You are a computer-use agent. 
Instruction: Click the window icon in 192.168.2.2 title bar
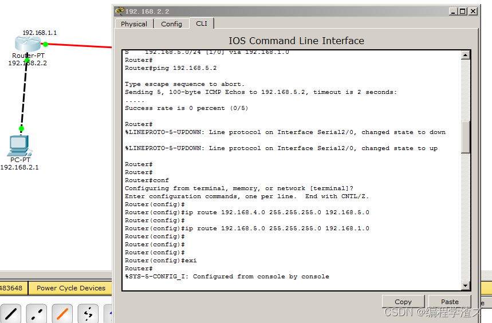click(x=120, y=11)
